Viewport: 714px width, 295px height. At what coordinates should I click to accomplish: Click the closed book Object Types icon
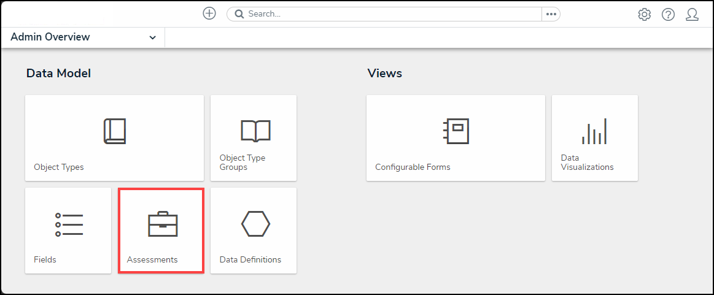coord(114,131)
